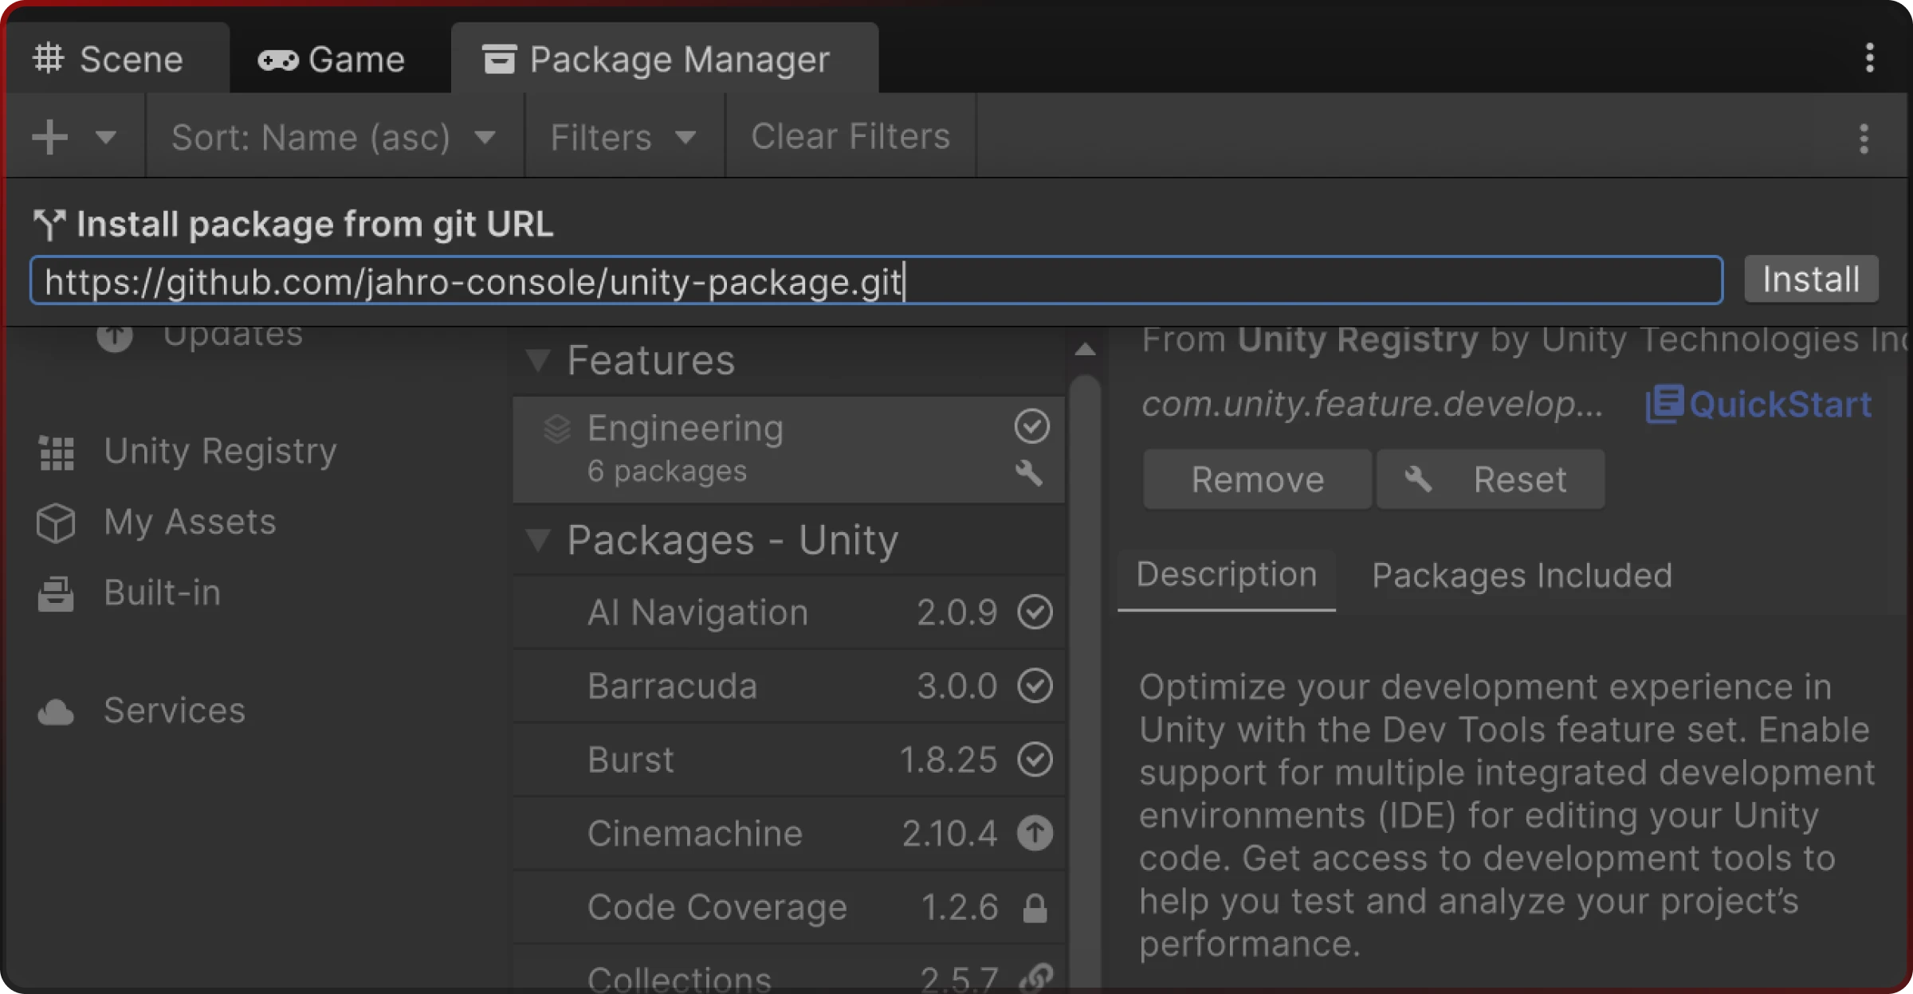Click the My Assets cube icon
The height and width of the screenshot is (994, 1913).
click(56, 523)
